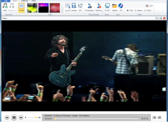Select the pink-red visualization thumbnail
The width and height of the screenshot is (168, 122).
click(x=55, y=8)
